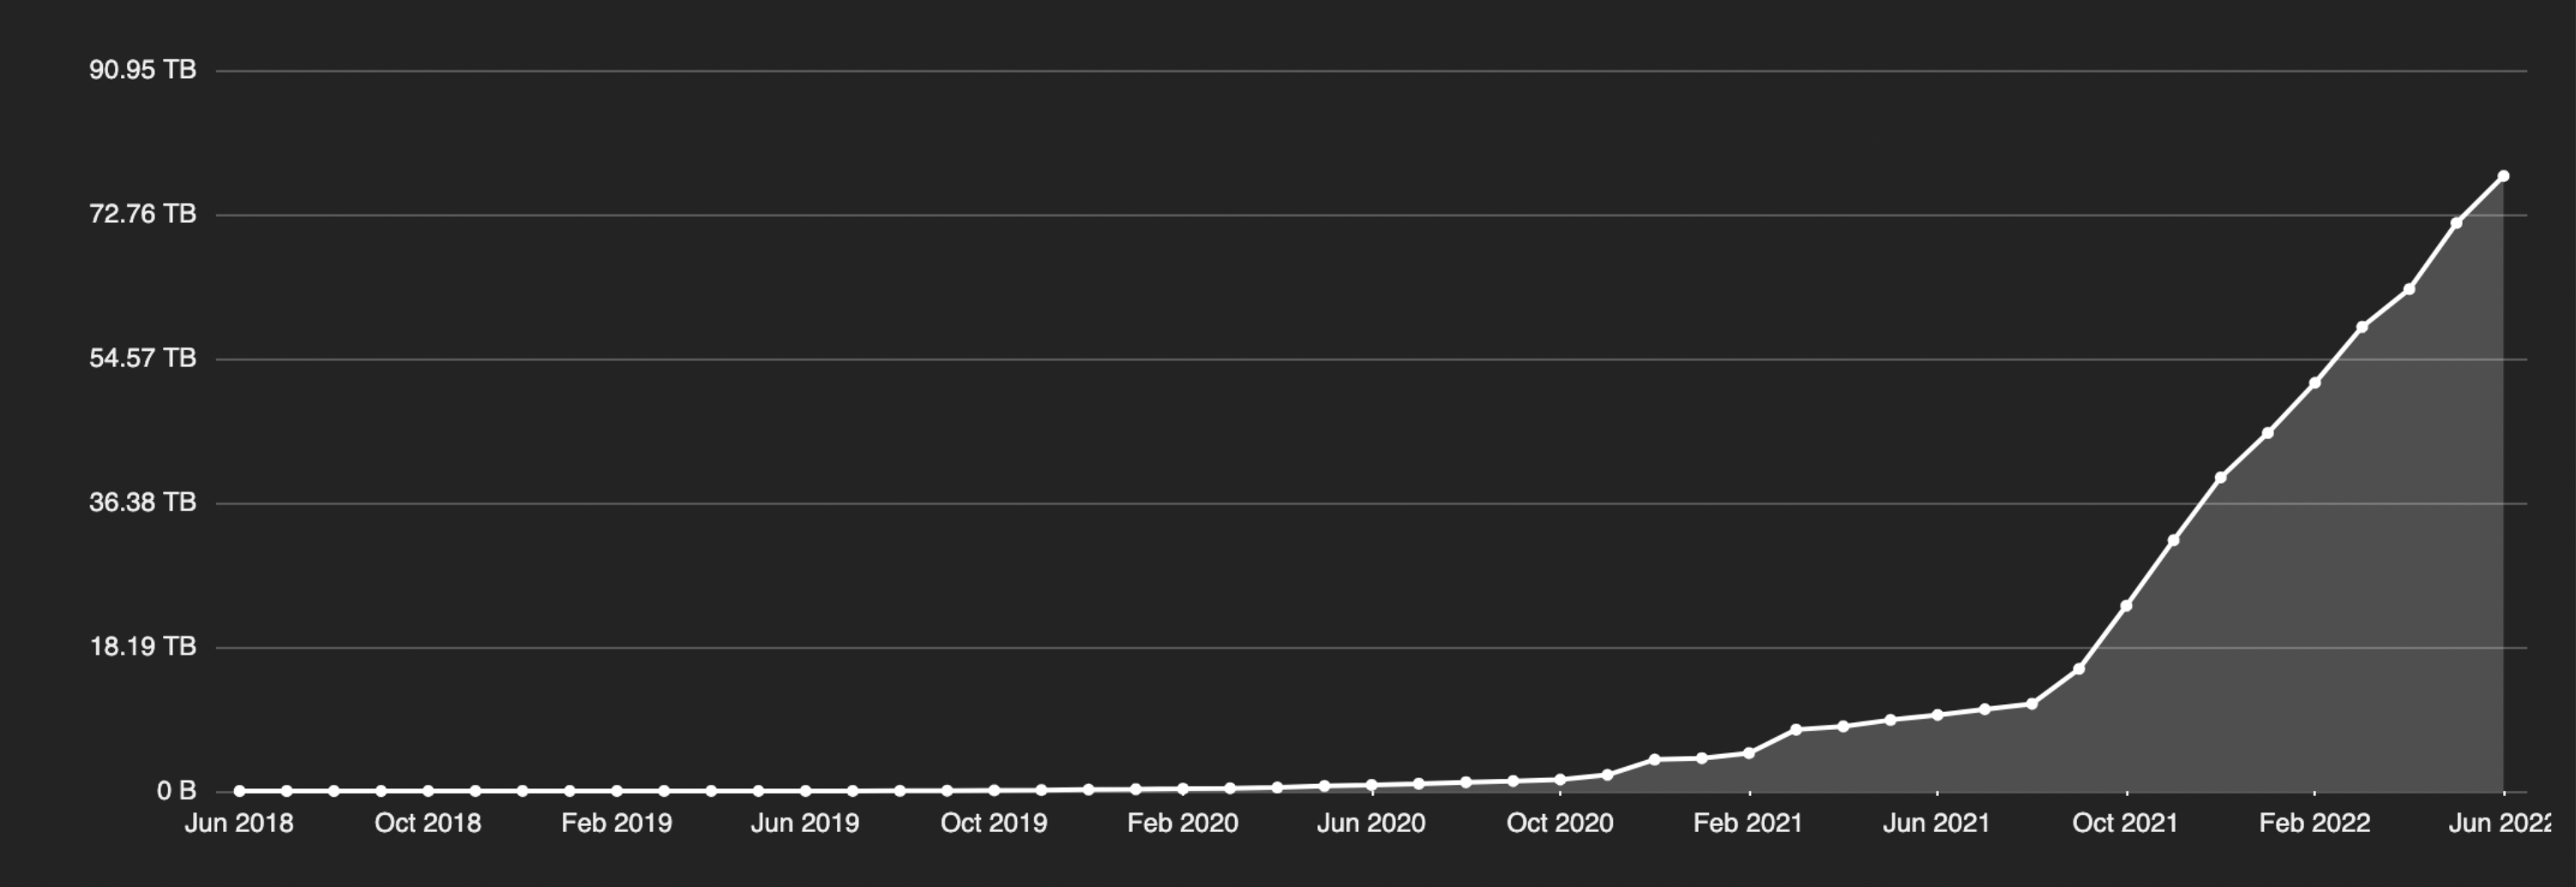Select the data point above Oct 2018
The image size is (2576, 887).
coord(428,791)
